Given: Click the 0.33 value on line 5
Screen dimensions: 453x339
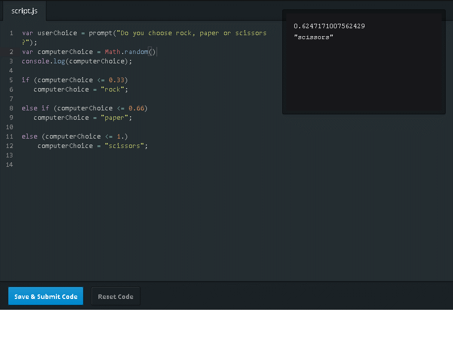Looking at the screenshot, I should [x=116, y=80].
